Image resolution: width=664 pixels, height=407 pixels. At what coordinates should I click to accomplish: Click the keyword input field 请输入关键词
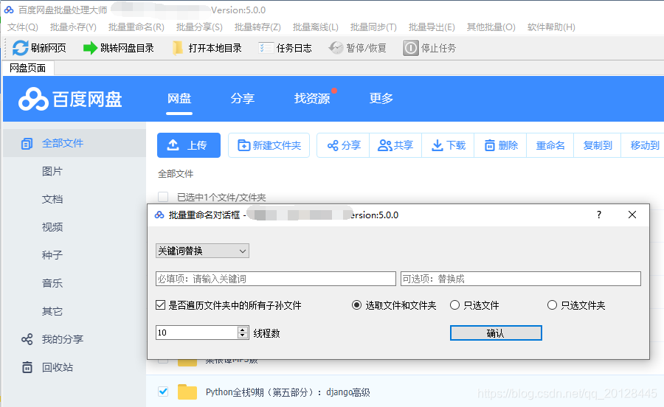point(276,279)
